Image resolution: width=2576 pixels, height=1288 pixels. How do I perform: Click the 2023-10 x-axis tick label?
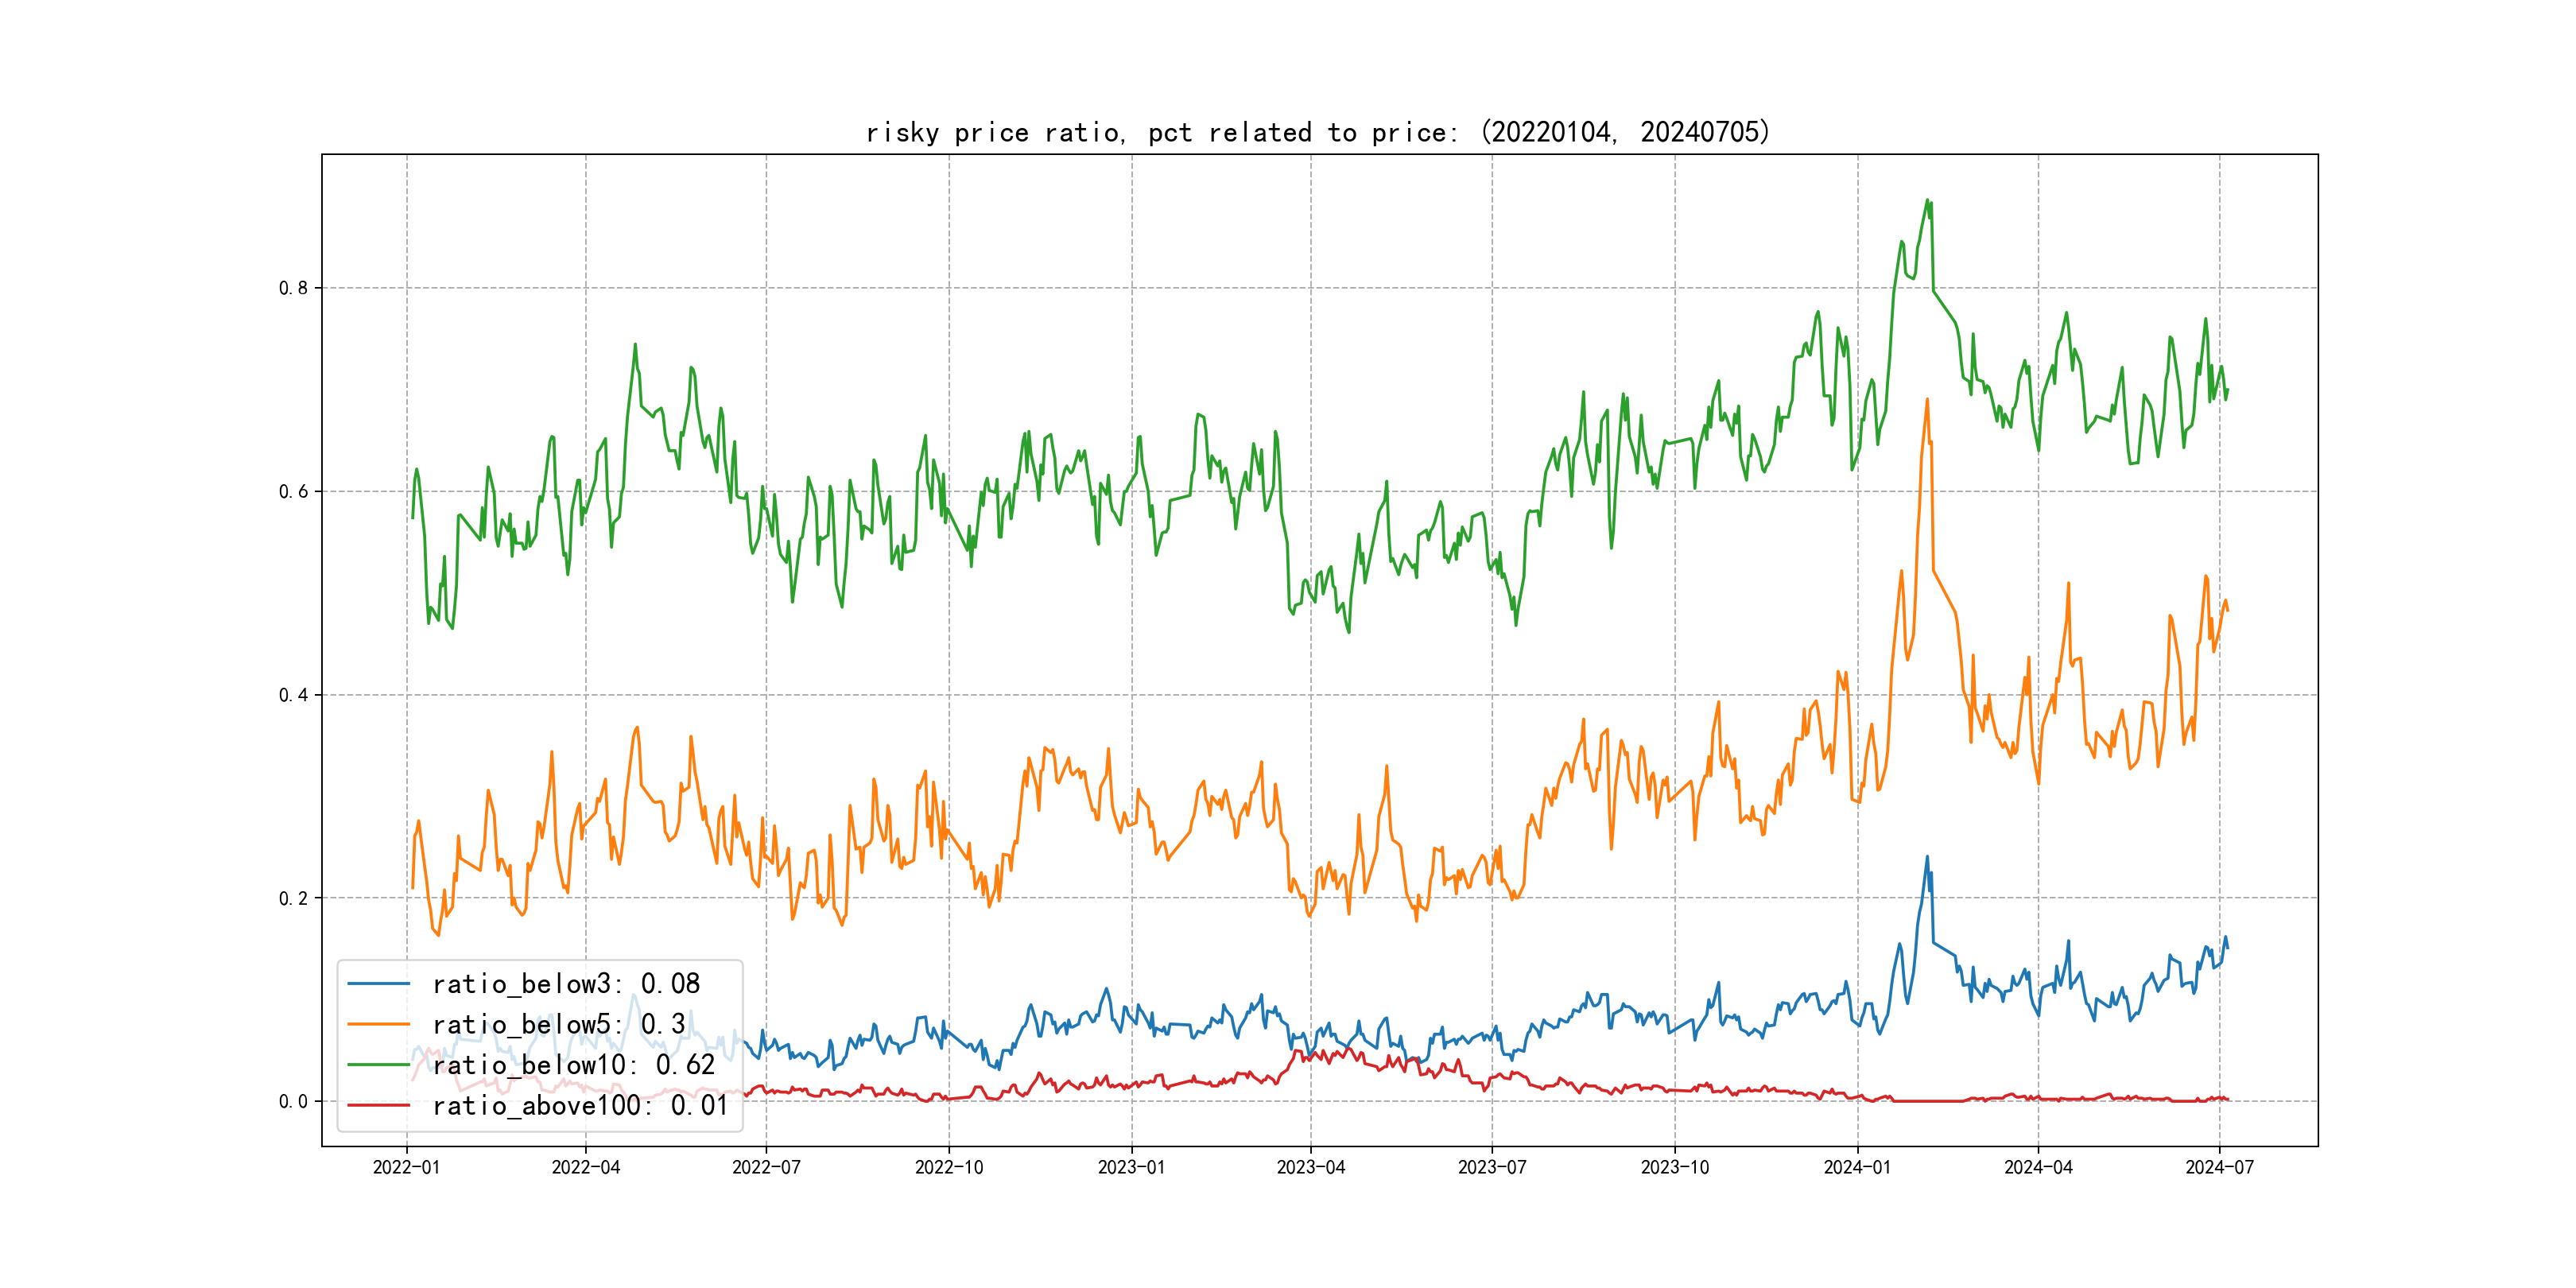pyautogui.click(x=1674, y=1167)
